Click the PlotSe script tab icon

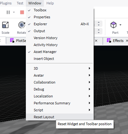point(12,40)
